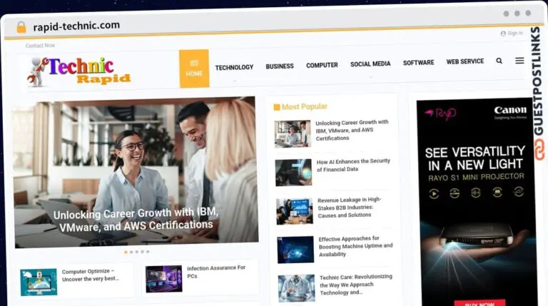The height and width of the screenshot is (306, 548).
Task: Open the Business menu item
Action: point(280,66)
